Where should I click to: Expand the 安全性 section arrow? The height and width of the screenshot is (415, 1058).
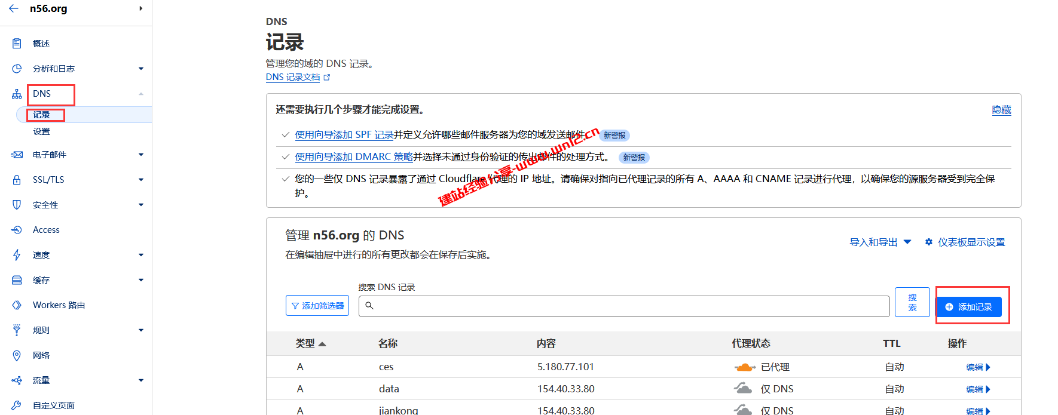pos(141,205)
